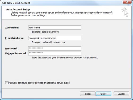Viewport: 133px width, 100px height.
Task: Click the "Retype Password:" label
Action: pyautogui.click(x=16, y=53)
